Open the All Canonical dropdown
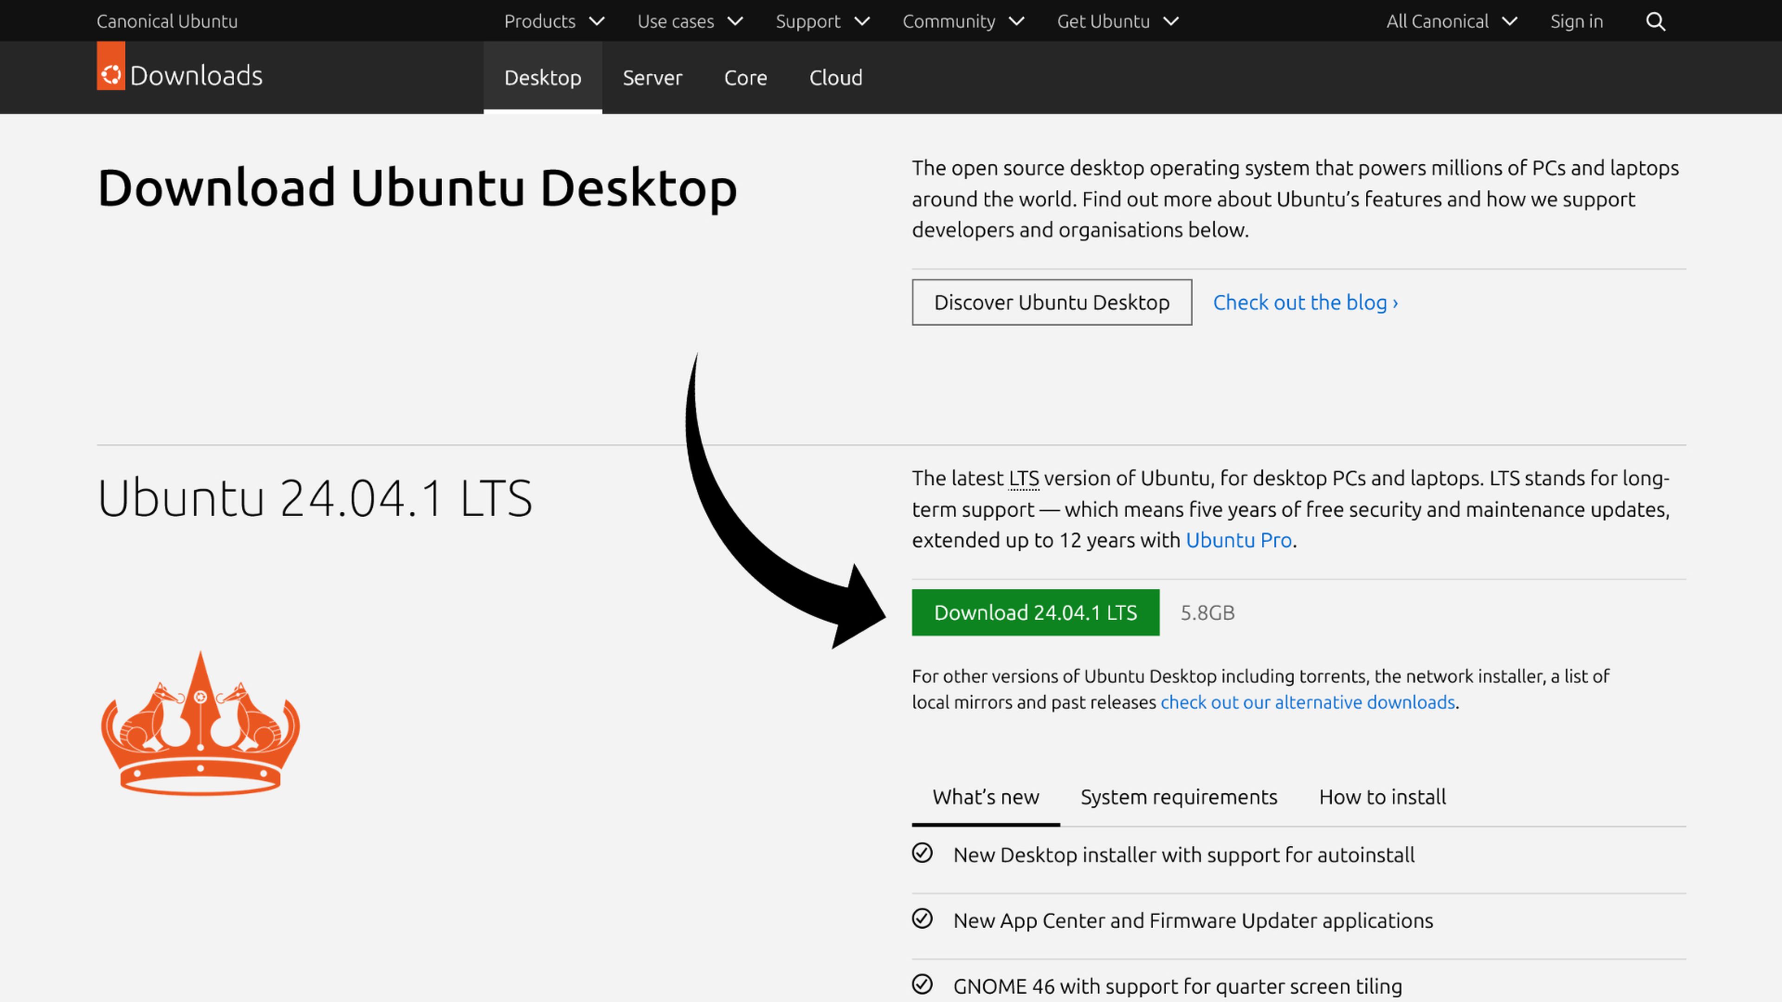 pyautogui.click(x=1452, y=21)
